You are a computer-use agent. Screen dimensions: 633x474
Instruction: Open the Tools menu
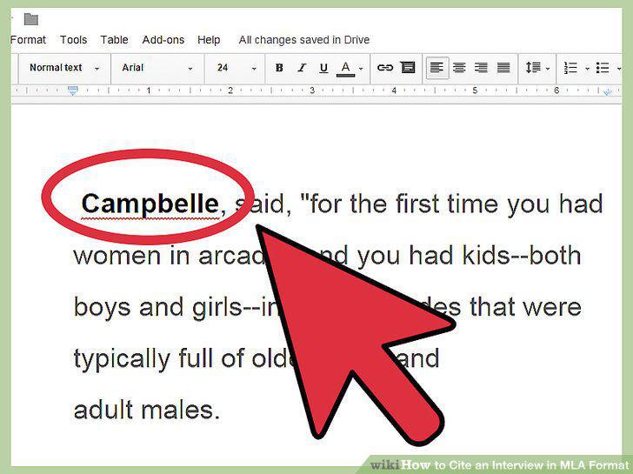pyautogui.click(x=73, y=40)
